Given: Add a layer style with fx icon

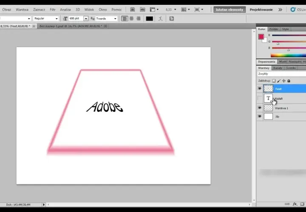Looking at the screenshot, I should point(295,204).
